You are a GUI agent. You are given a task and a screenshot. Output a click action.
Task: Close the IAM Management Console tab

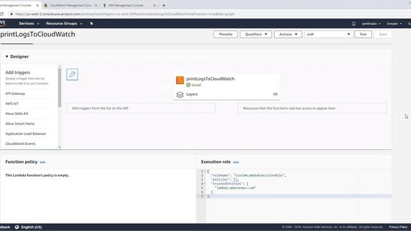coord(154,5)
